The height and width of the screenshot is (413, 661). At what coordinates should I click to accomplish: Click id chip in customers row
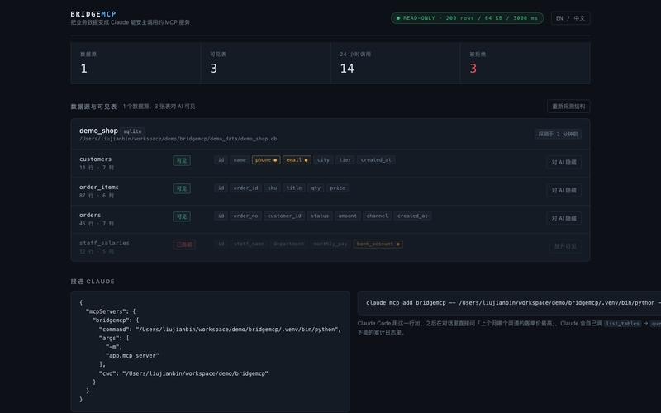(x=221, y=159)
